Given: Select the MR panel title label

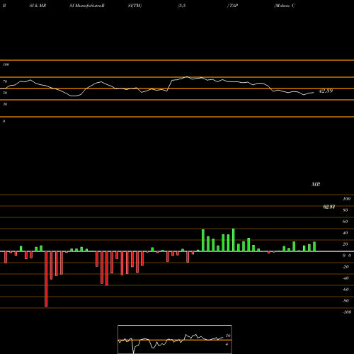Looking at the screenshot, I should [x=316, y=184].
